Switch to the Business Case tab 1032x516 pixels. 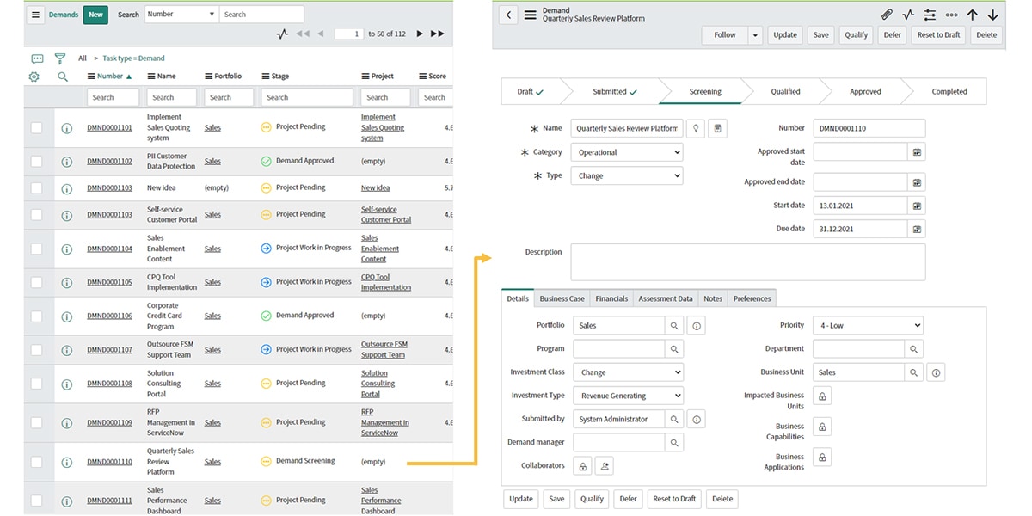coord(562,298)
